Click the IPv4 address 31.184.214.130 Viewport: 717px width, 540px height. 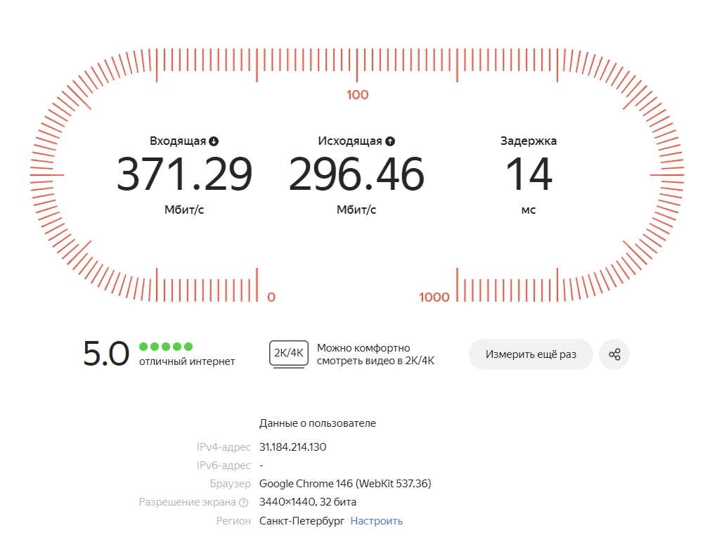[292, 446]
